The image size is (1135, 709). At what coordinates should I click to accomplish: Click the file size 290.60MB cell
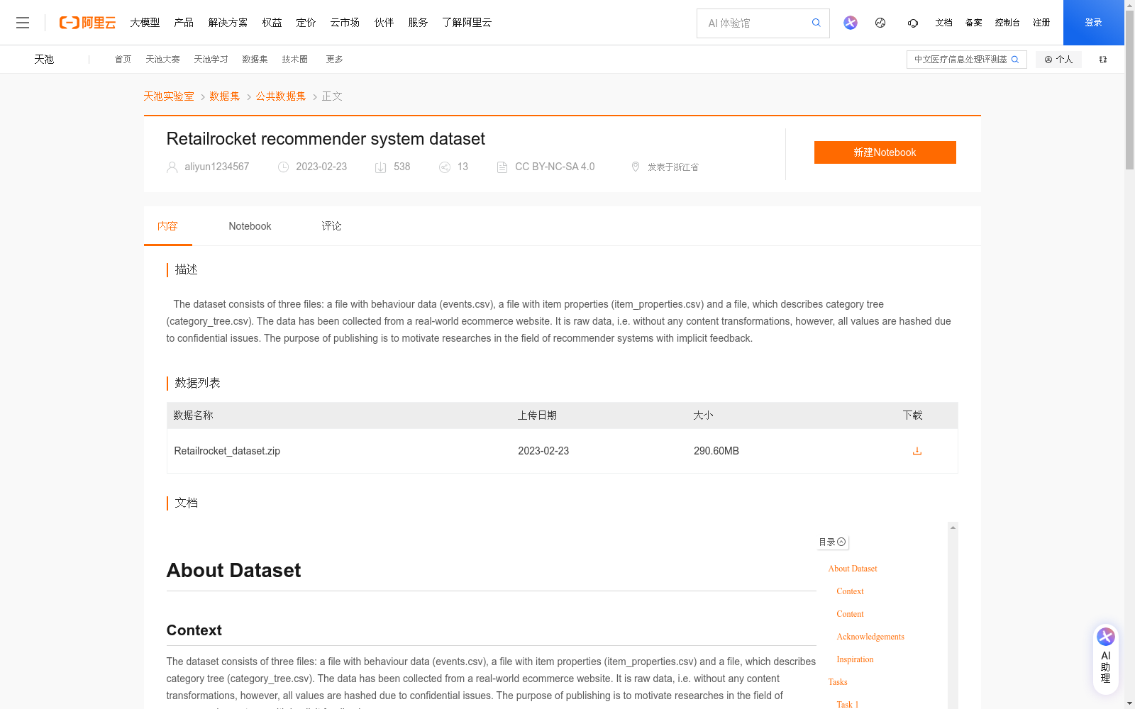[716, 451]
